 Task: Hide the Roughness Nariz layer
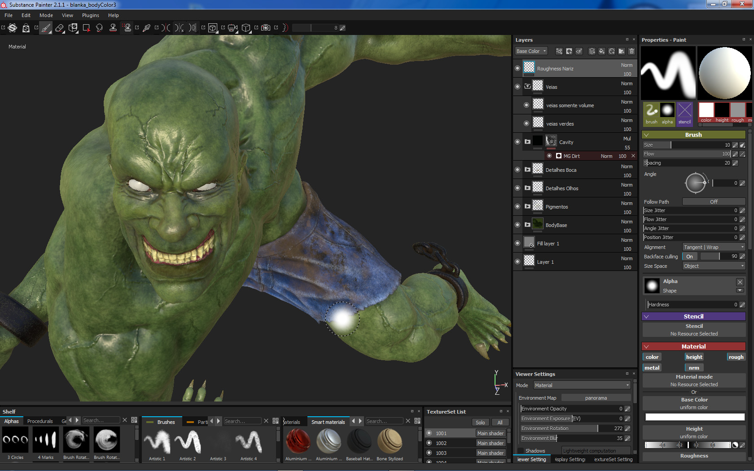pyautogui.click(x=517, y=68)
